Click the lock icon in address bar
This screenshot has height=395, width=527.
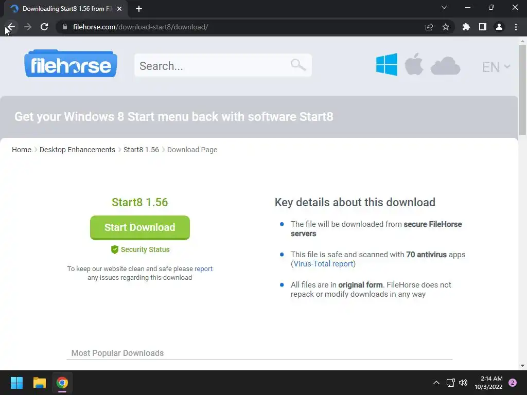[65, 27]
